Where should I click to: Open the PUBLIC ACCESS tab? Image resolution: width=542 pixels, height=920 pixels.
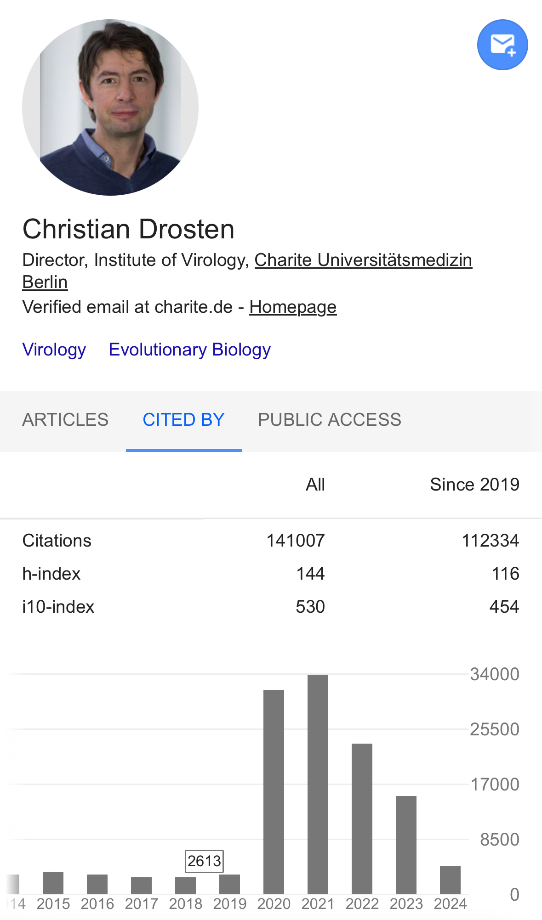(x=330, y=420)
